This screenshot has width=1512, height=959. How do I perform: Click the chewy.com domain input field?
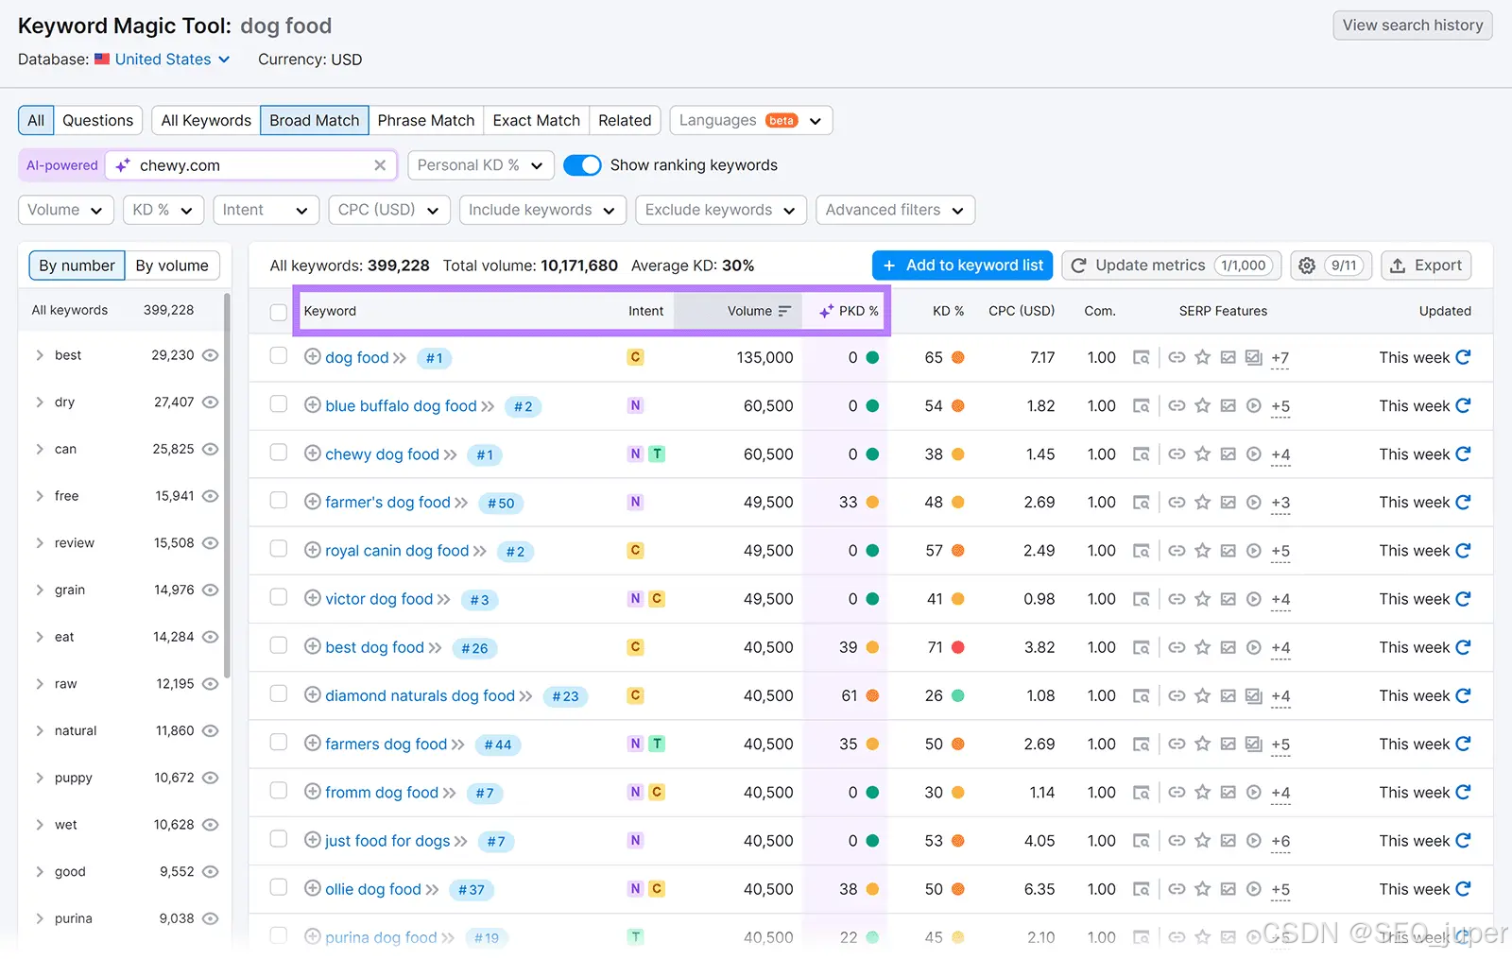pos(252,165)
